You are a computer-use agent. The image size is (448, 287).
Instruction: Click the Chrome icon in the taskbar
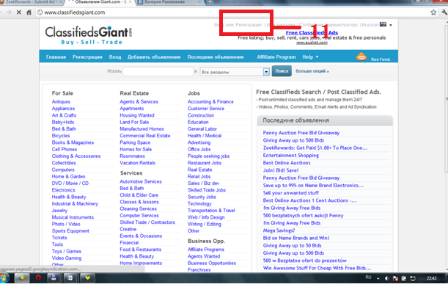(22, 277)
